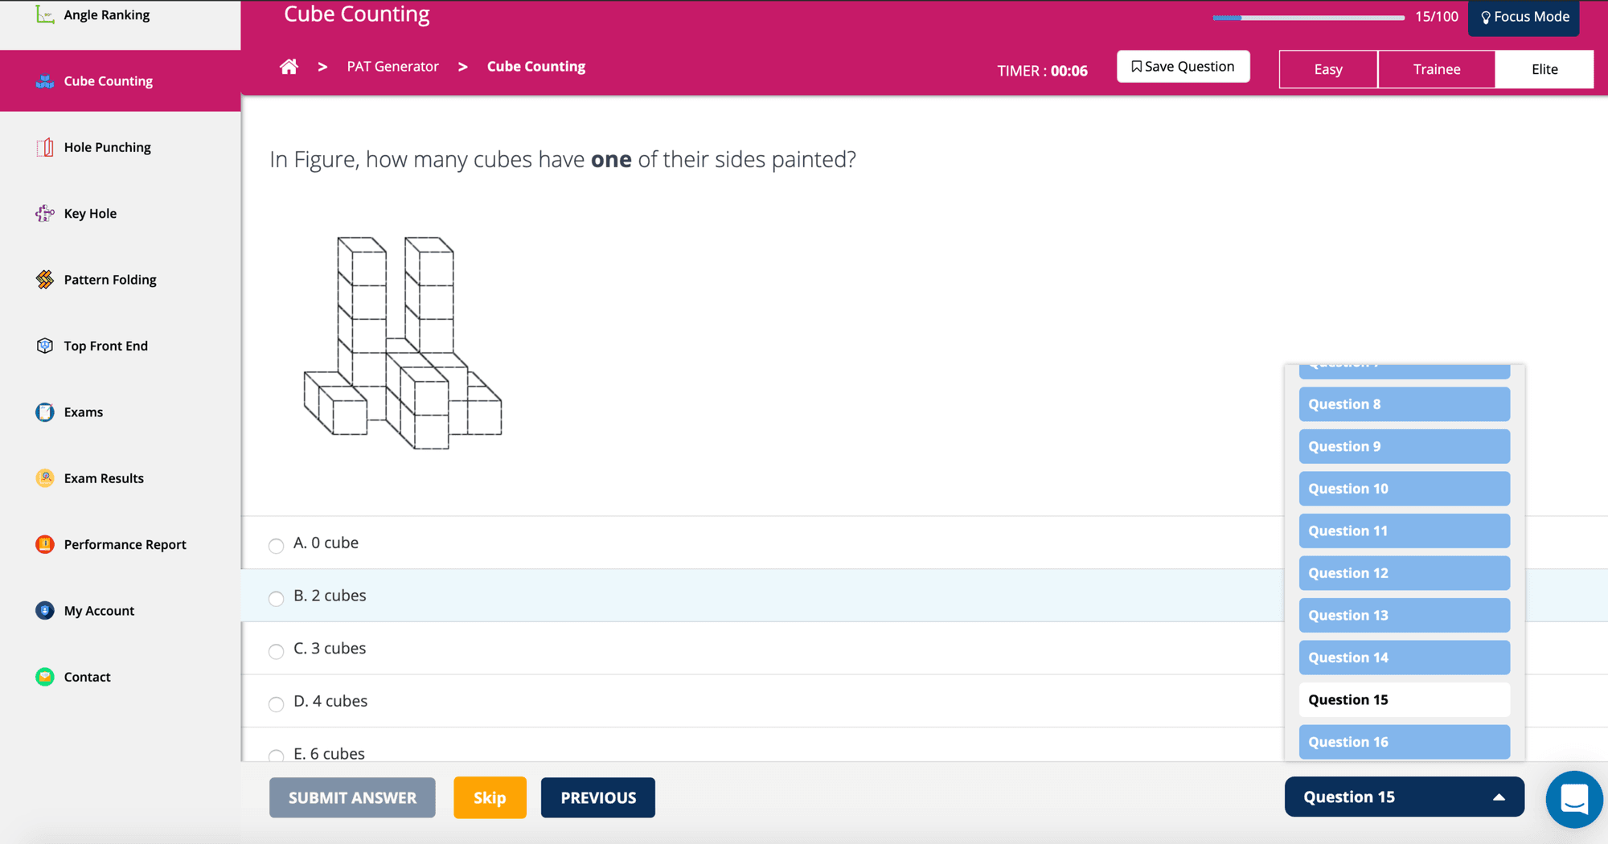This screenshot has height=844, width=1608.
Task: Click the Top Front End cube icon
Action: coord(45,346)
